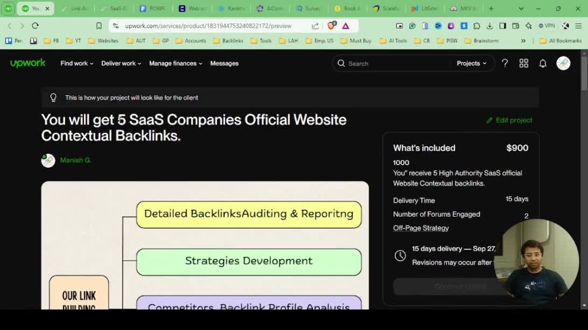Click the Edit project link

pyautogui.click(x=509, y=120)
